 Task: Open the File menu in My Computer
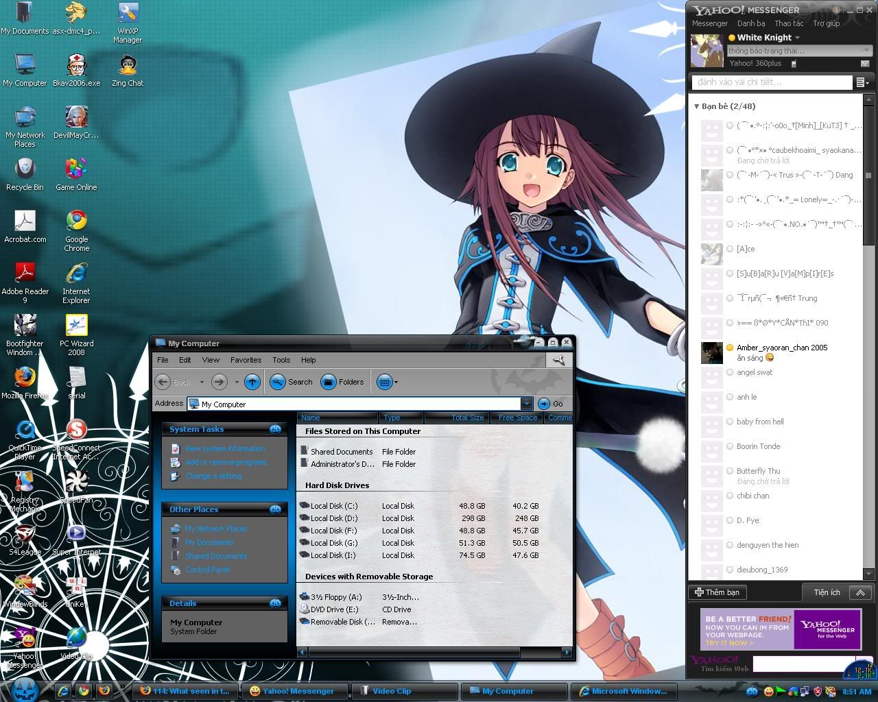point(163,360)
